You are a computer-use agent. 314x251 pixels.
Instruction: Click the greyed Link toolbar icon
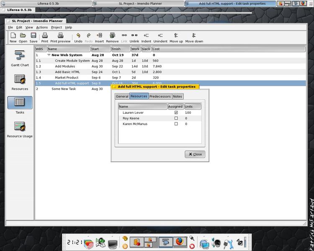(124, 38)
